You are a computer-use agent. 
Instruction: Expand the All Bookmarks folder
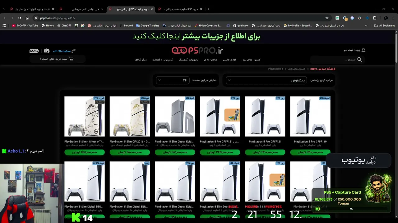(x=385, y=26)
